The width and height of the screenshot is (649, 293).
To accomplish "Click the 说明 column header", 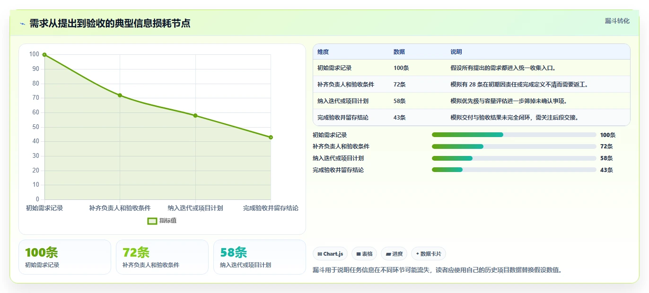I will (456, 52).
